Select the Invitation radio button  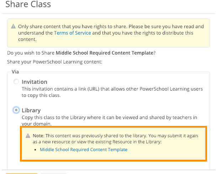click(x=16, y=82)
